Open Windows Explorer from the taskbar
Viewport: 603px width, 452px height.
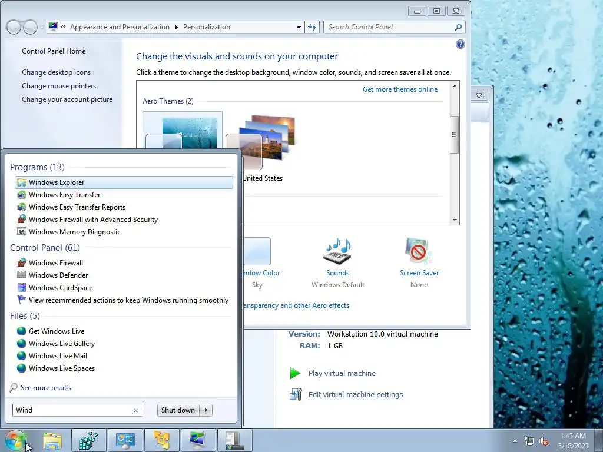click(x=52, y=440)
